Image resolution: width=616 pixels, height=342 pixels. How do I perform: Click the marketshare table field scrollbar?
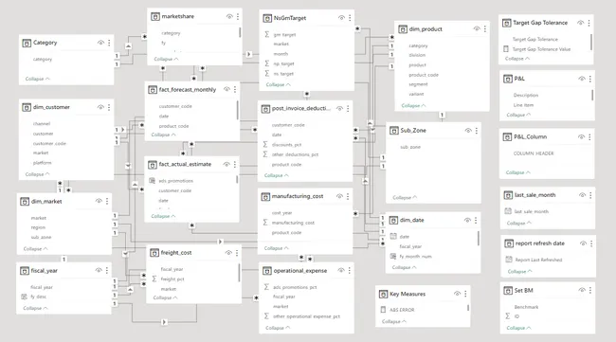click(x=240, y=32)
